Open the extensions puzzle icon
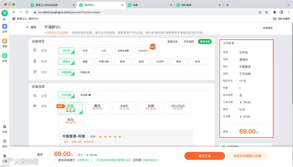Screen dimensions: 293x167 274,12
